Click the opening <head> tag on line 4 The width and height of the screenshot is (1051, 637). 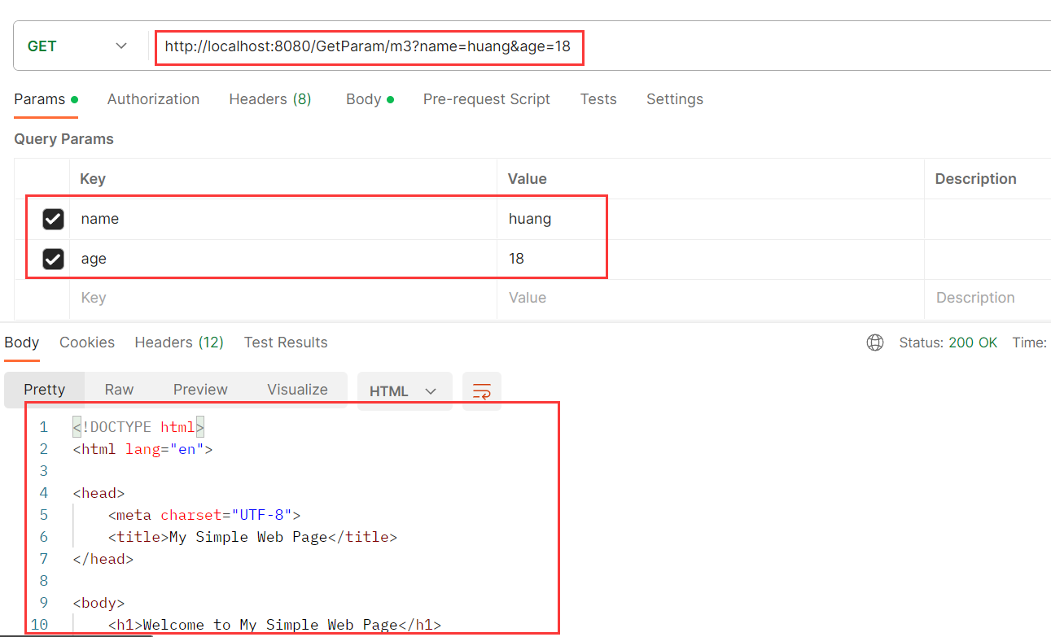(x=99, y=493)
